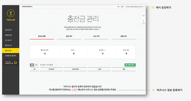Click the info icon next to 포인트
This screenshot has width=191, height=101.
(x=105, y=50)
